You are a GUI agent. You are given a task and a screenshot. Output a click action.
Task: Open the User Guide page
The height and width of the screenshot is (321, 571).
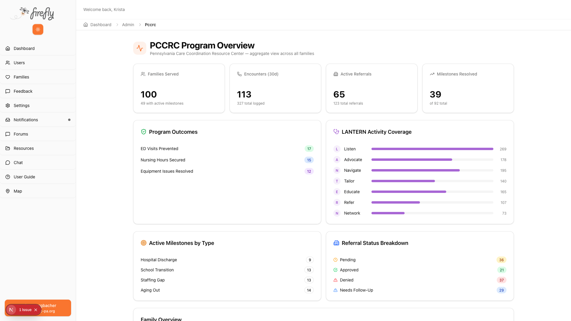[x=24, y=177]
